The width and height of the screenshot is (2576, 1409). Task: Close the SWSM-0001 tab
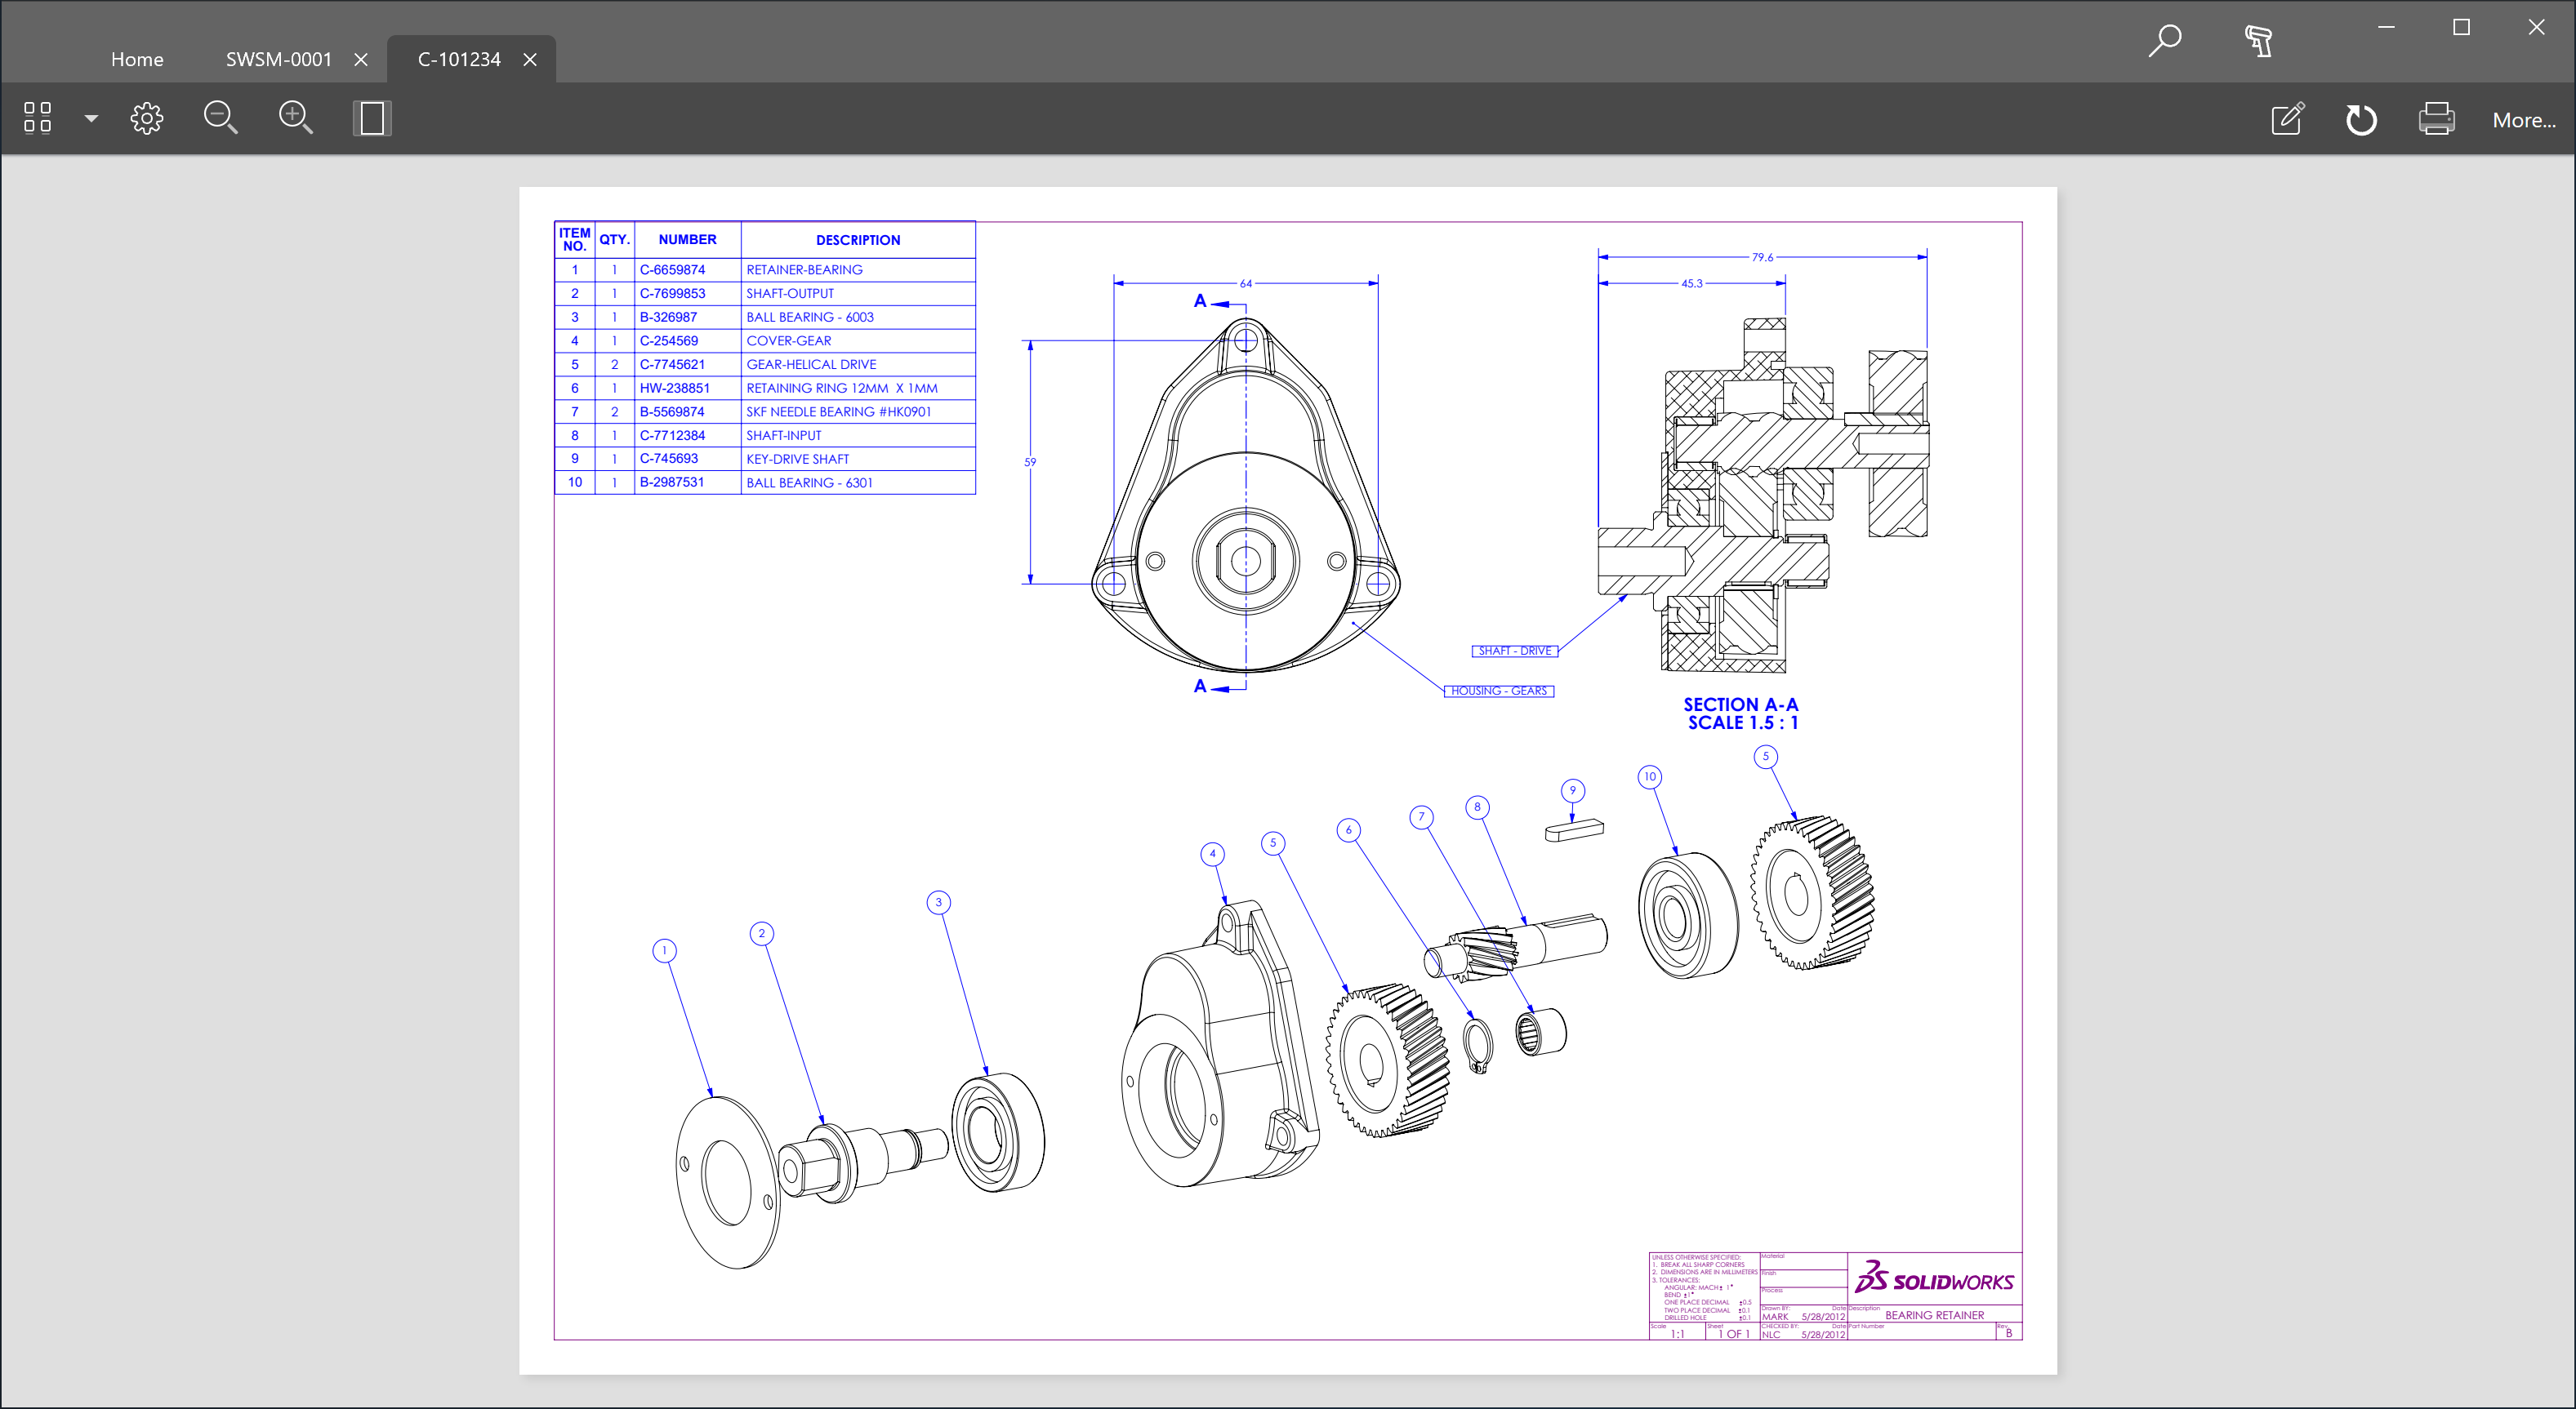tap(361, 60)
